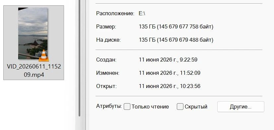Click the Размер label
The width and height of the screenshot is (274, 130).
[x=106, y=27]
